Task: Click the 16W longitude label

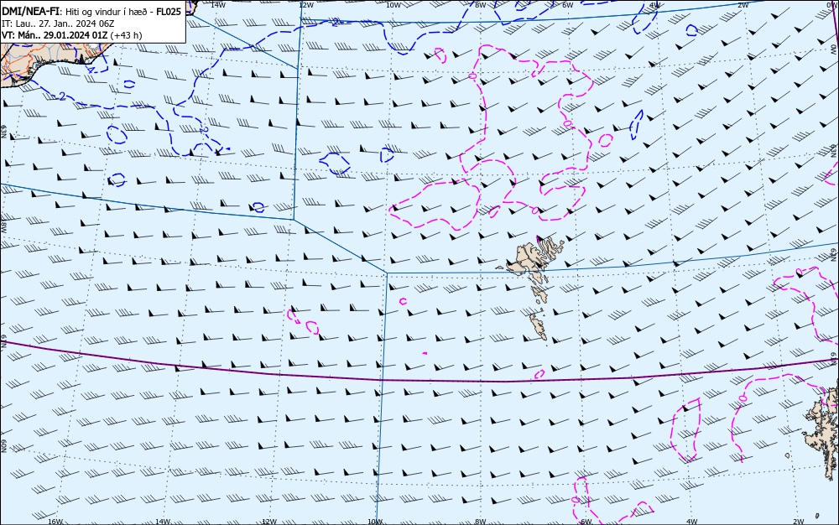Action: [x=55, y=522]
